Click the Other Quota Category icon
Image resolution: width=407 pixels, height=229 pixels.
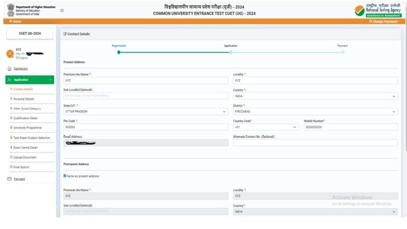[11, 108]
